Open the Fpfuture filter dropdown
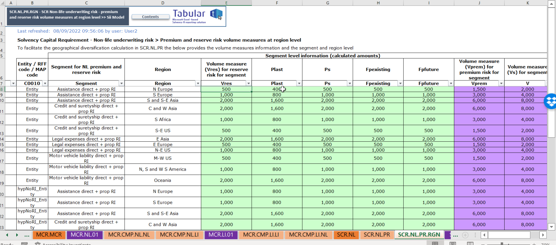 pos(451,83)
